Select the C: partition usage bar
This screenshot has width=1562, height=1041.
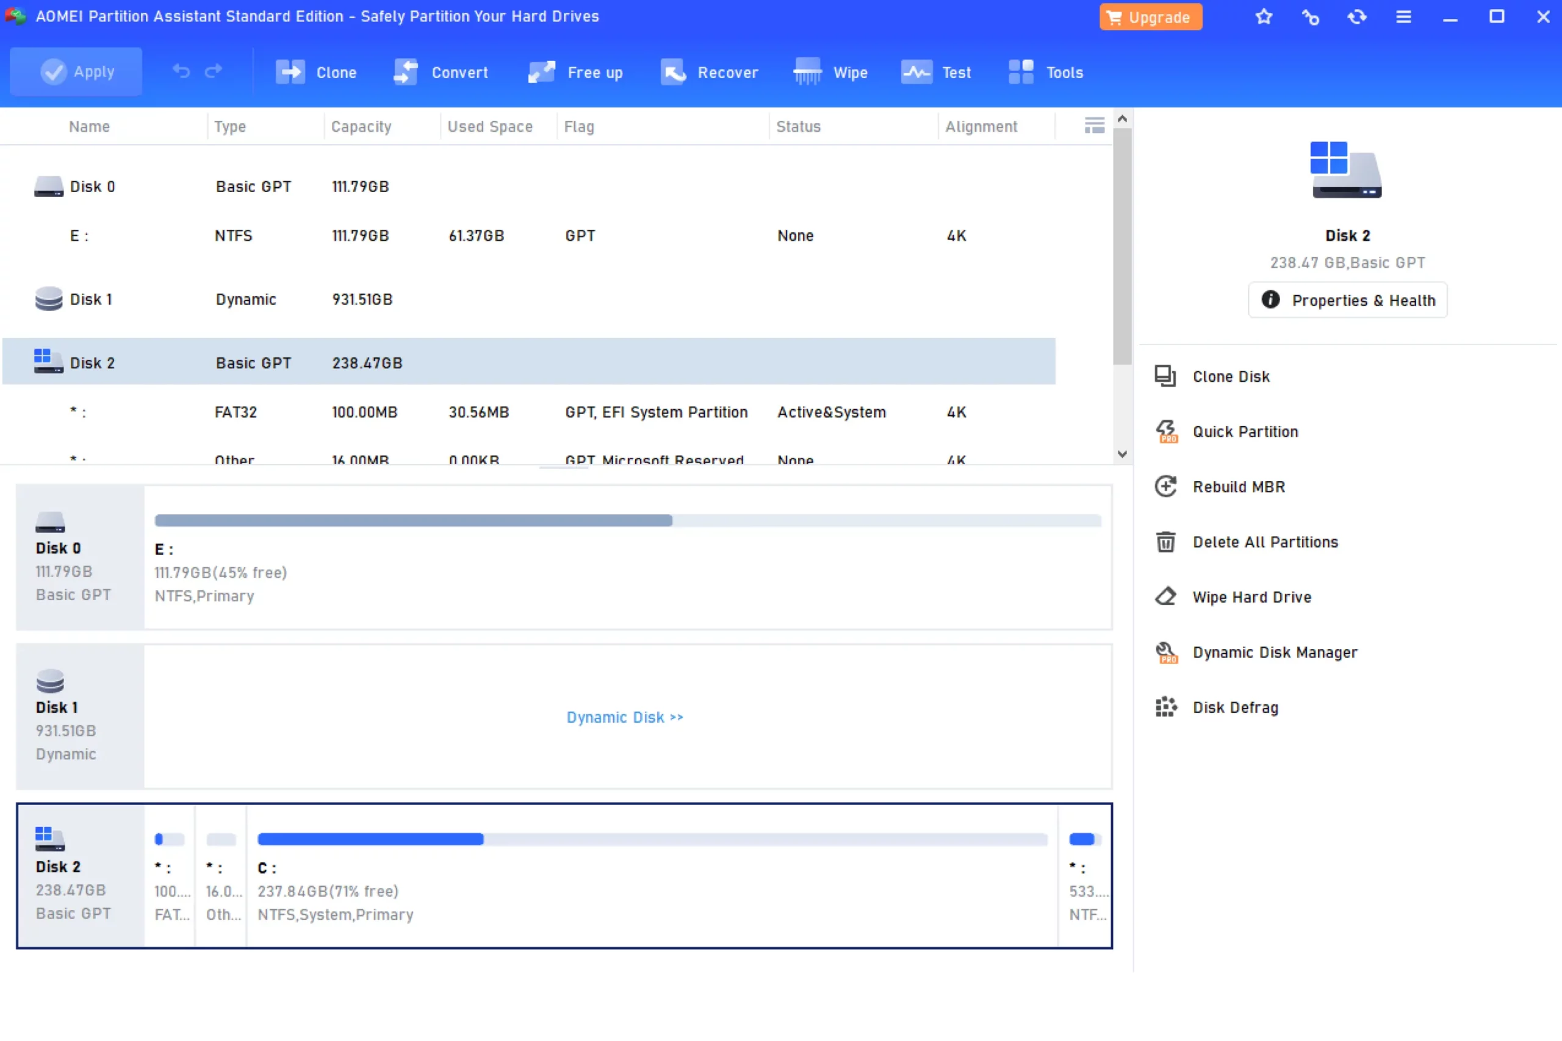652,839
